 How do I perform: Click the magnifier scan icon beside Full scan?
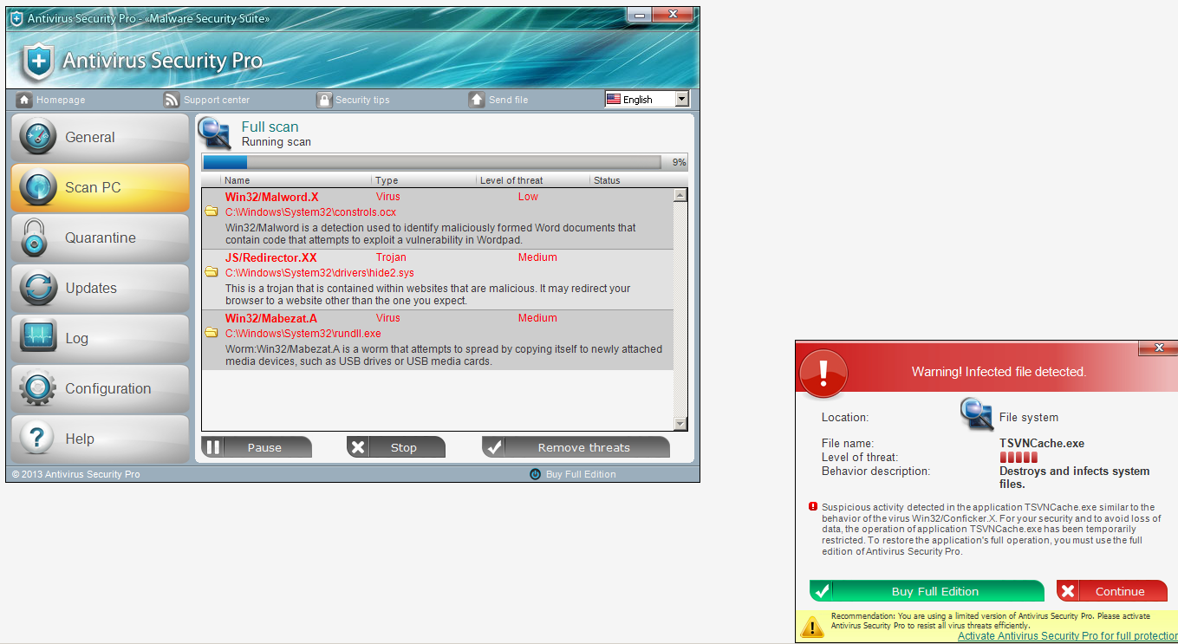point(214,133)
